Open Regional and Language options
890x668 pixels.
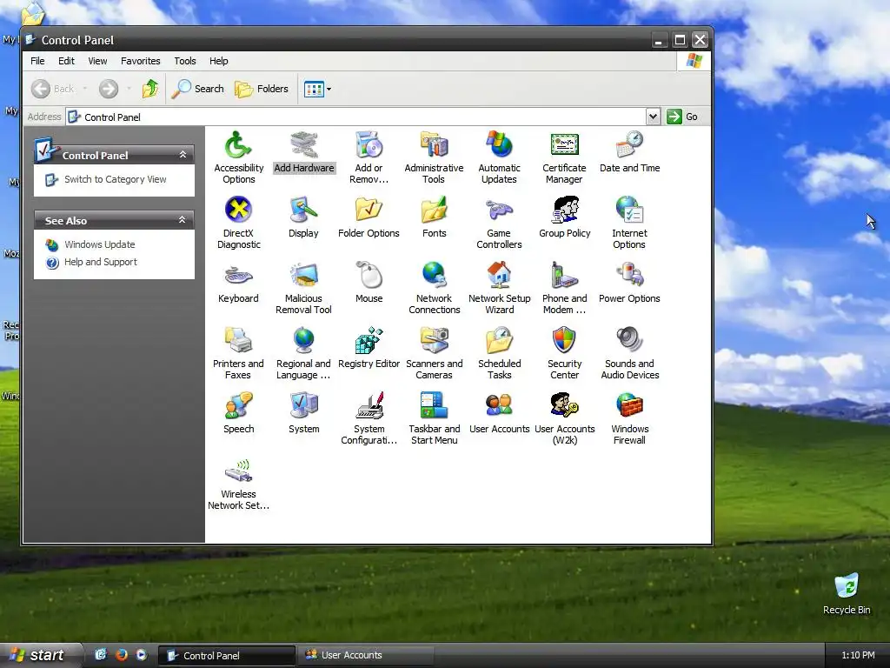pos(303,353)
